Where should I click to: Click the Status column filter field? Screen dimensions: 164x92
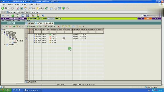coord(53,32)
